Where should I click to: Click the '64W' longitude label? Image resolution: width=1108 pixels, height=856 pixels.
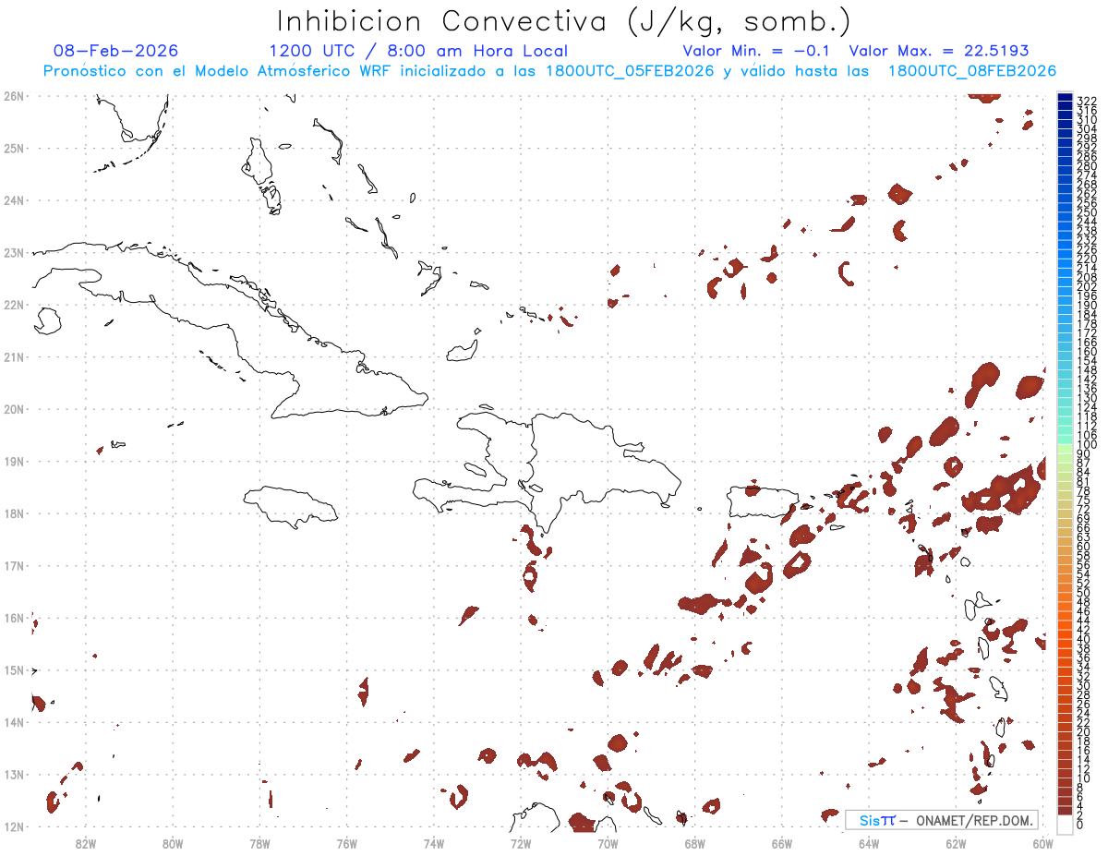pos(869,842)
